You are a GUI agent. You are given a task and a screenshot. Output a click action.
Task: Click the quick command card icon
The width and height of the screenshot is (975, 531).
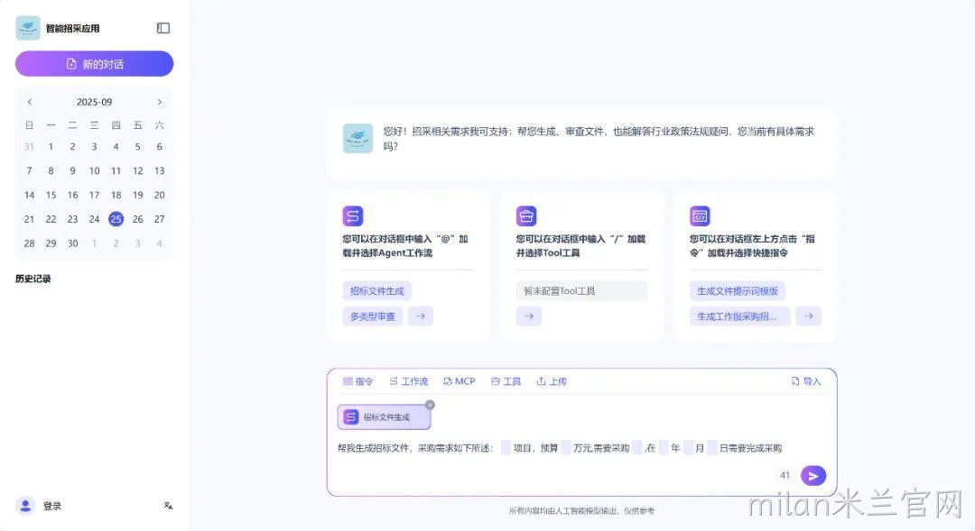[700, 216]
